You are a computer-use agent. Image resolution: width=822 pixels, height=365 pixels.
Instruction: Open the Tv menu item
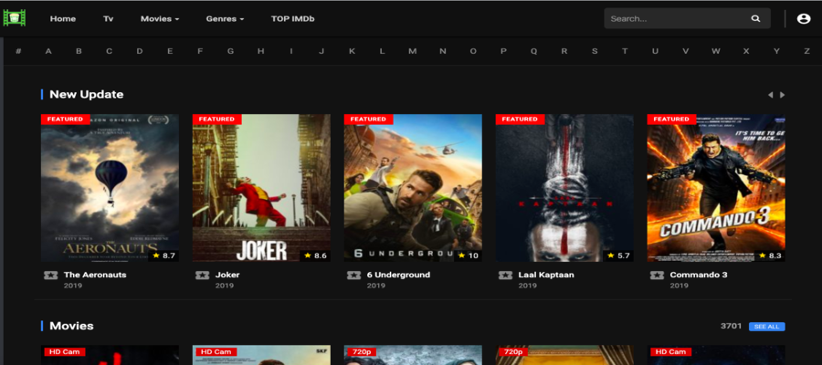(108, 18)
